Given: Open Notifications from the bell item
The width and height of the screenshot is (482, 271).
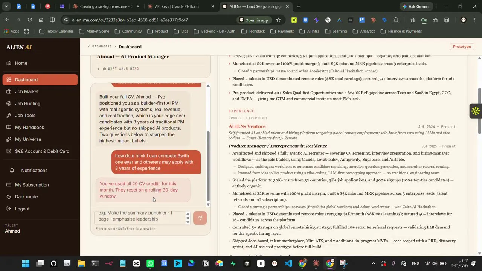Looking at the screenshot, I should point(40,171).
